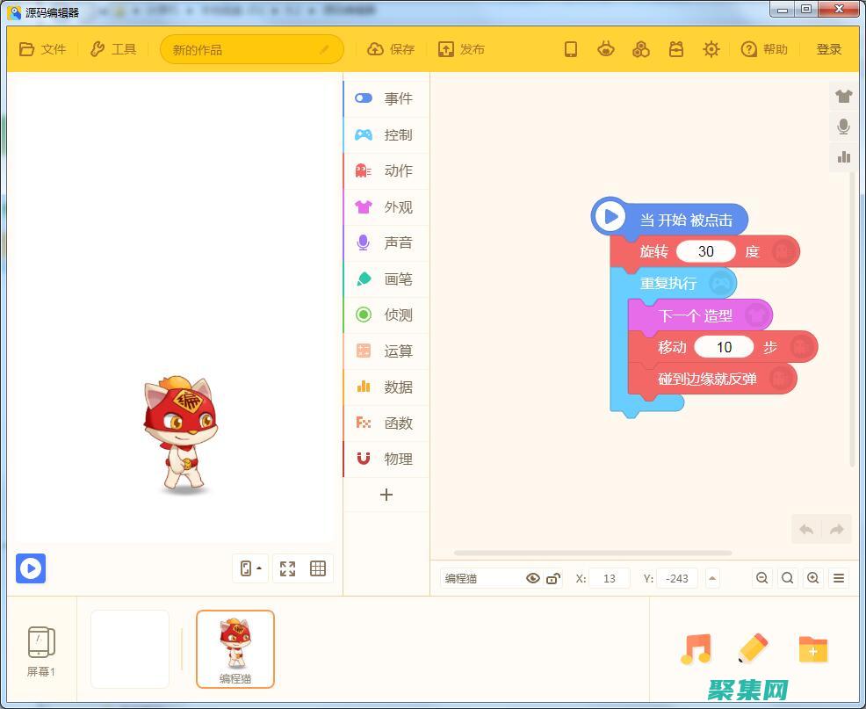Open the costume panel on the right

pyautogui.click(x=843, y=96)
